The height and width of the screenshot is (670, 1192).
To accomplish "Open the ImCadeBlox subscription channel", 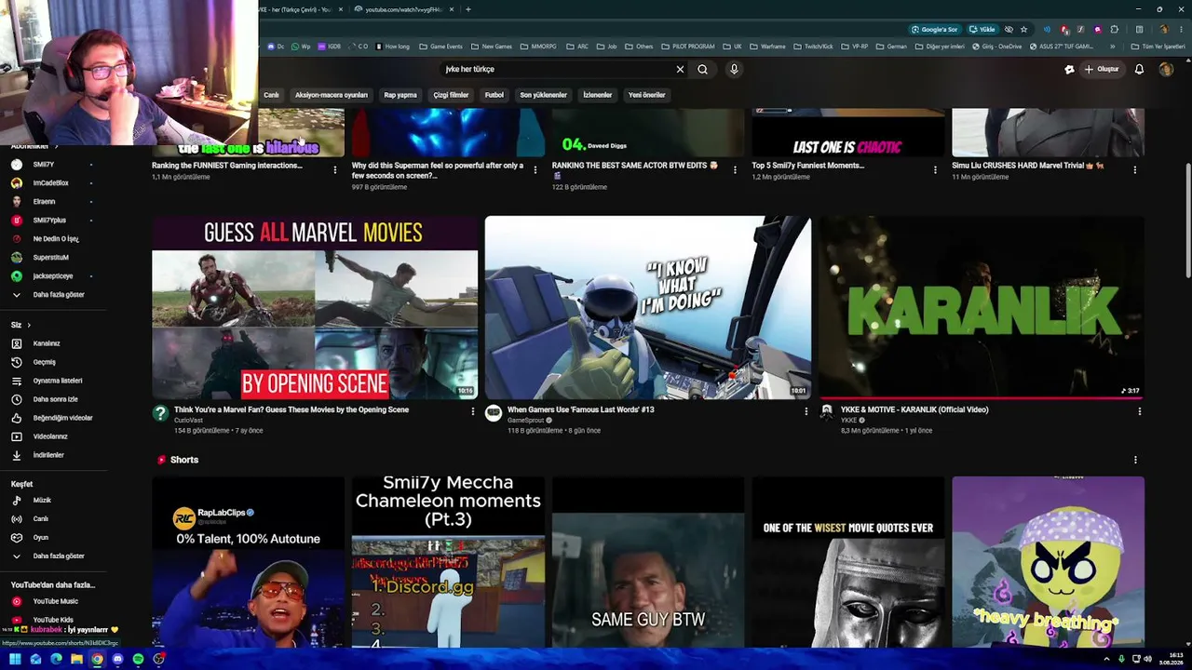I will point(53,183).
